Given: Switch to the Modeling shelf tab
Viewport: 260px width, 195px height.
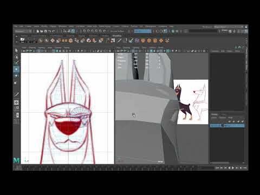Looking at the screenshot, I should 117,36.
